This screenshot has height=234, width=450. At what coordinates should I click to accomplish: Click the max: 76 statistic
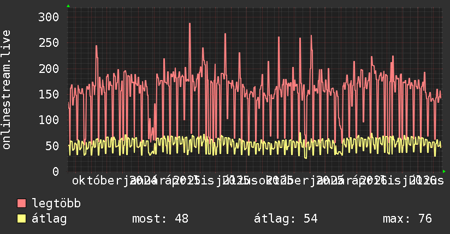(407, 219)
